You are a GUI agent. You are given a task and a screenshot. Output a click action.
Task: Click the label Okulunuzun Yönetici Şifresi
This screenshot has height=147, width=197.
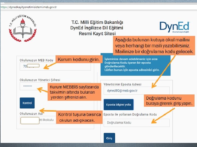pos(40,80)
